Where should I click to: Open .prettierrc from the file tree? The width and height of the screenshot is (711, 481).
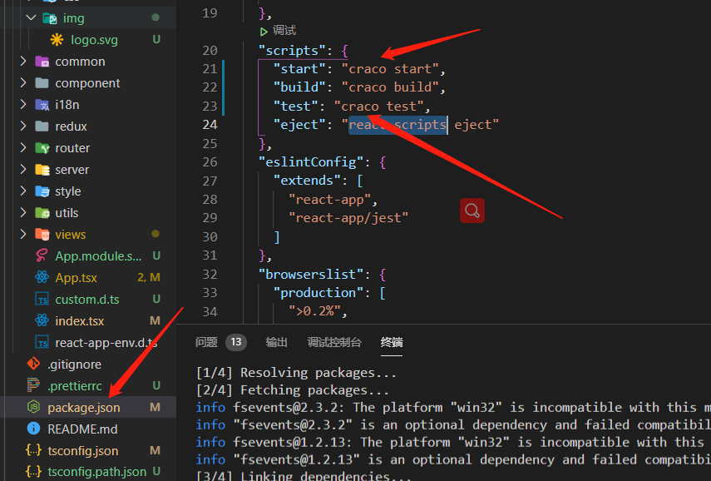75,385
